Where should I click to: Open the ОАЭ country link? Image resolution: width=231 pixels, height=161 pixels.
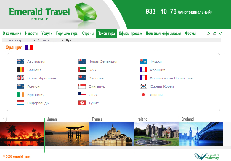92,70
